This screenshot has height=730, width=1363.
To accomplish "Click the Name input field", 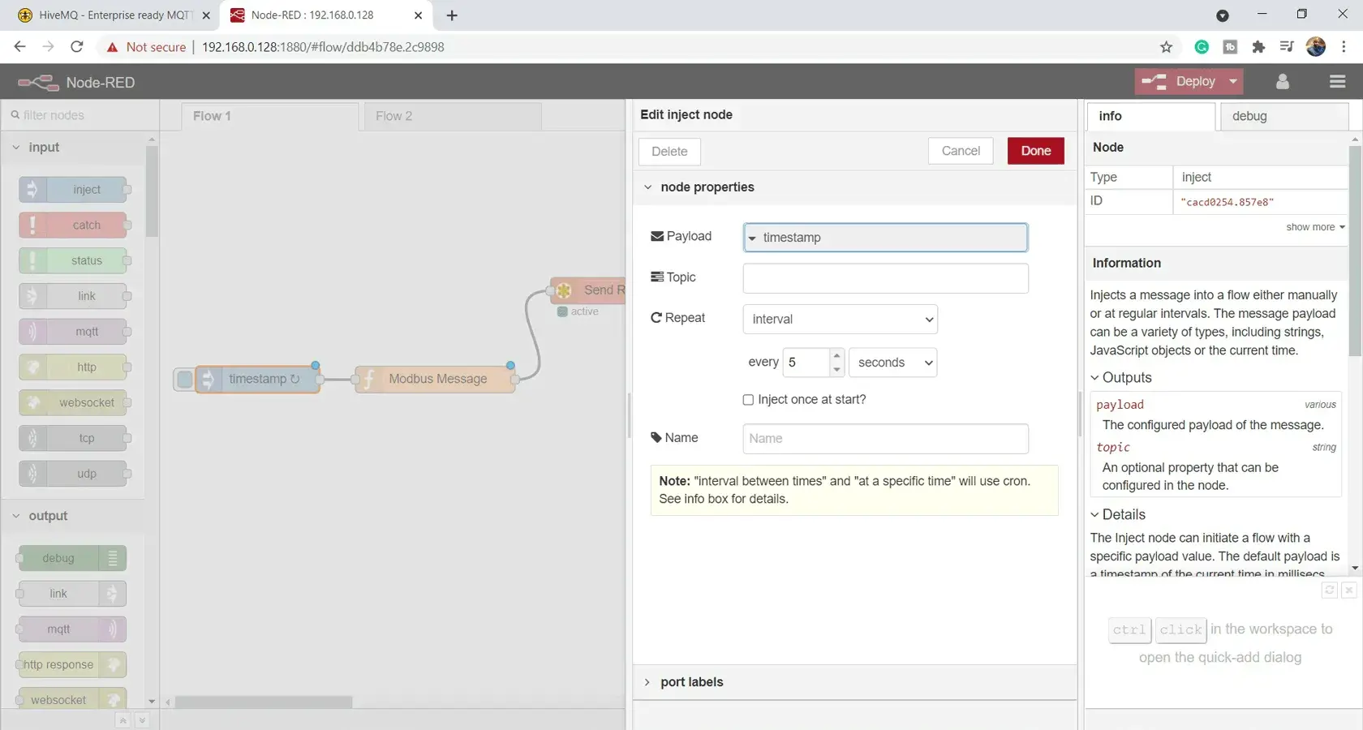I will 885,439.
